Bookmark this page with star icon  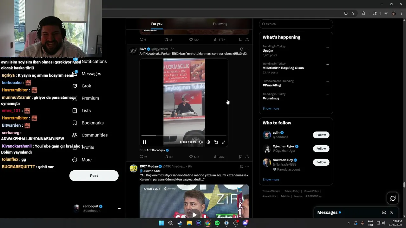[x=352, y=13]
